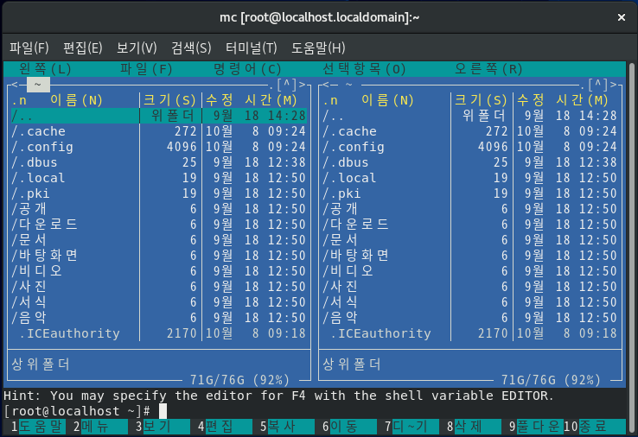Select /바탕화면 folder in left panel

click(x=159, y=256)
